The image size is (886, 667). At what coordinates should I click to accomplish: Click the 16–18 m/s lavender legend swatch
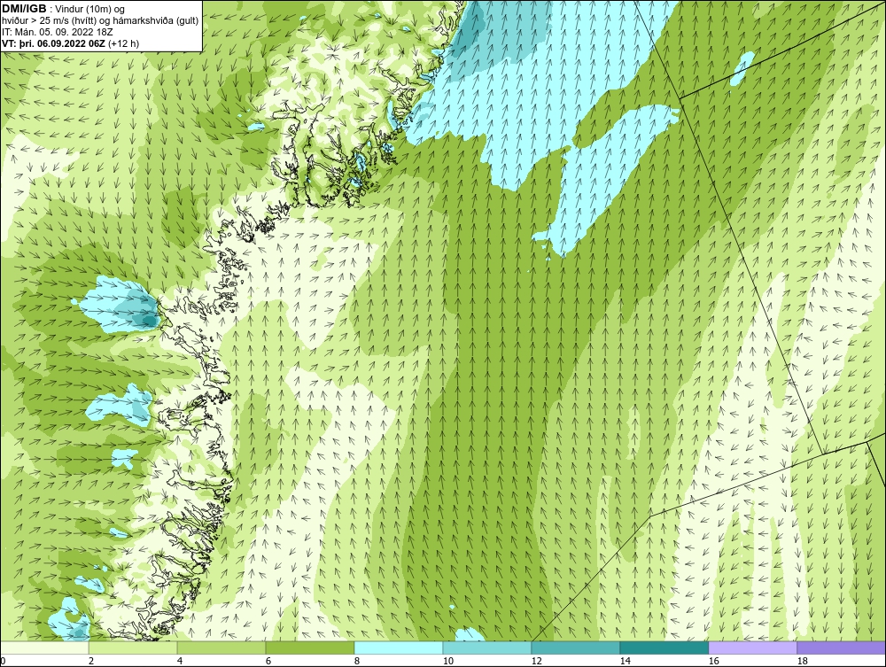click(x=752, y=648)
